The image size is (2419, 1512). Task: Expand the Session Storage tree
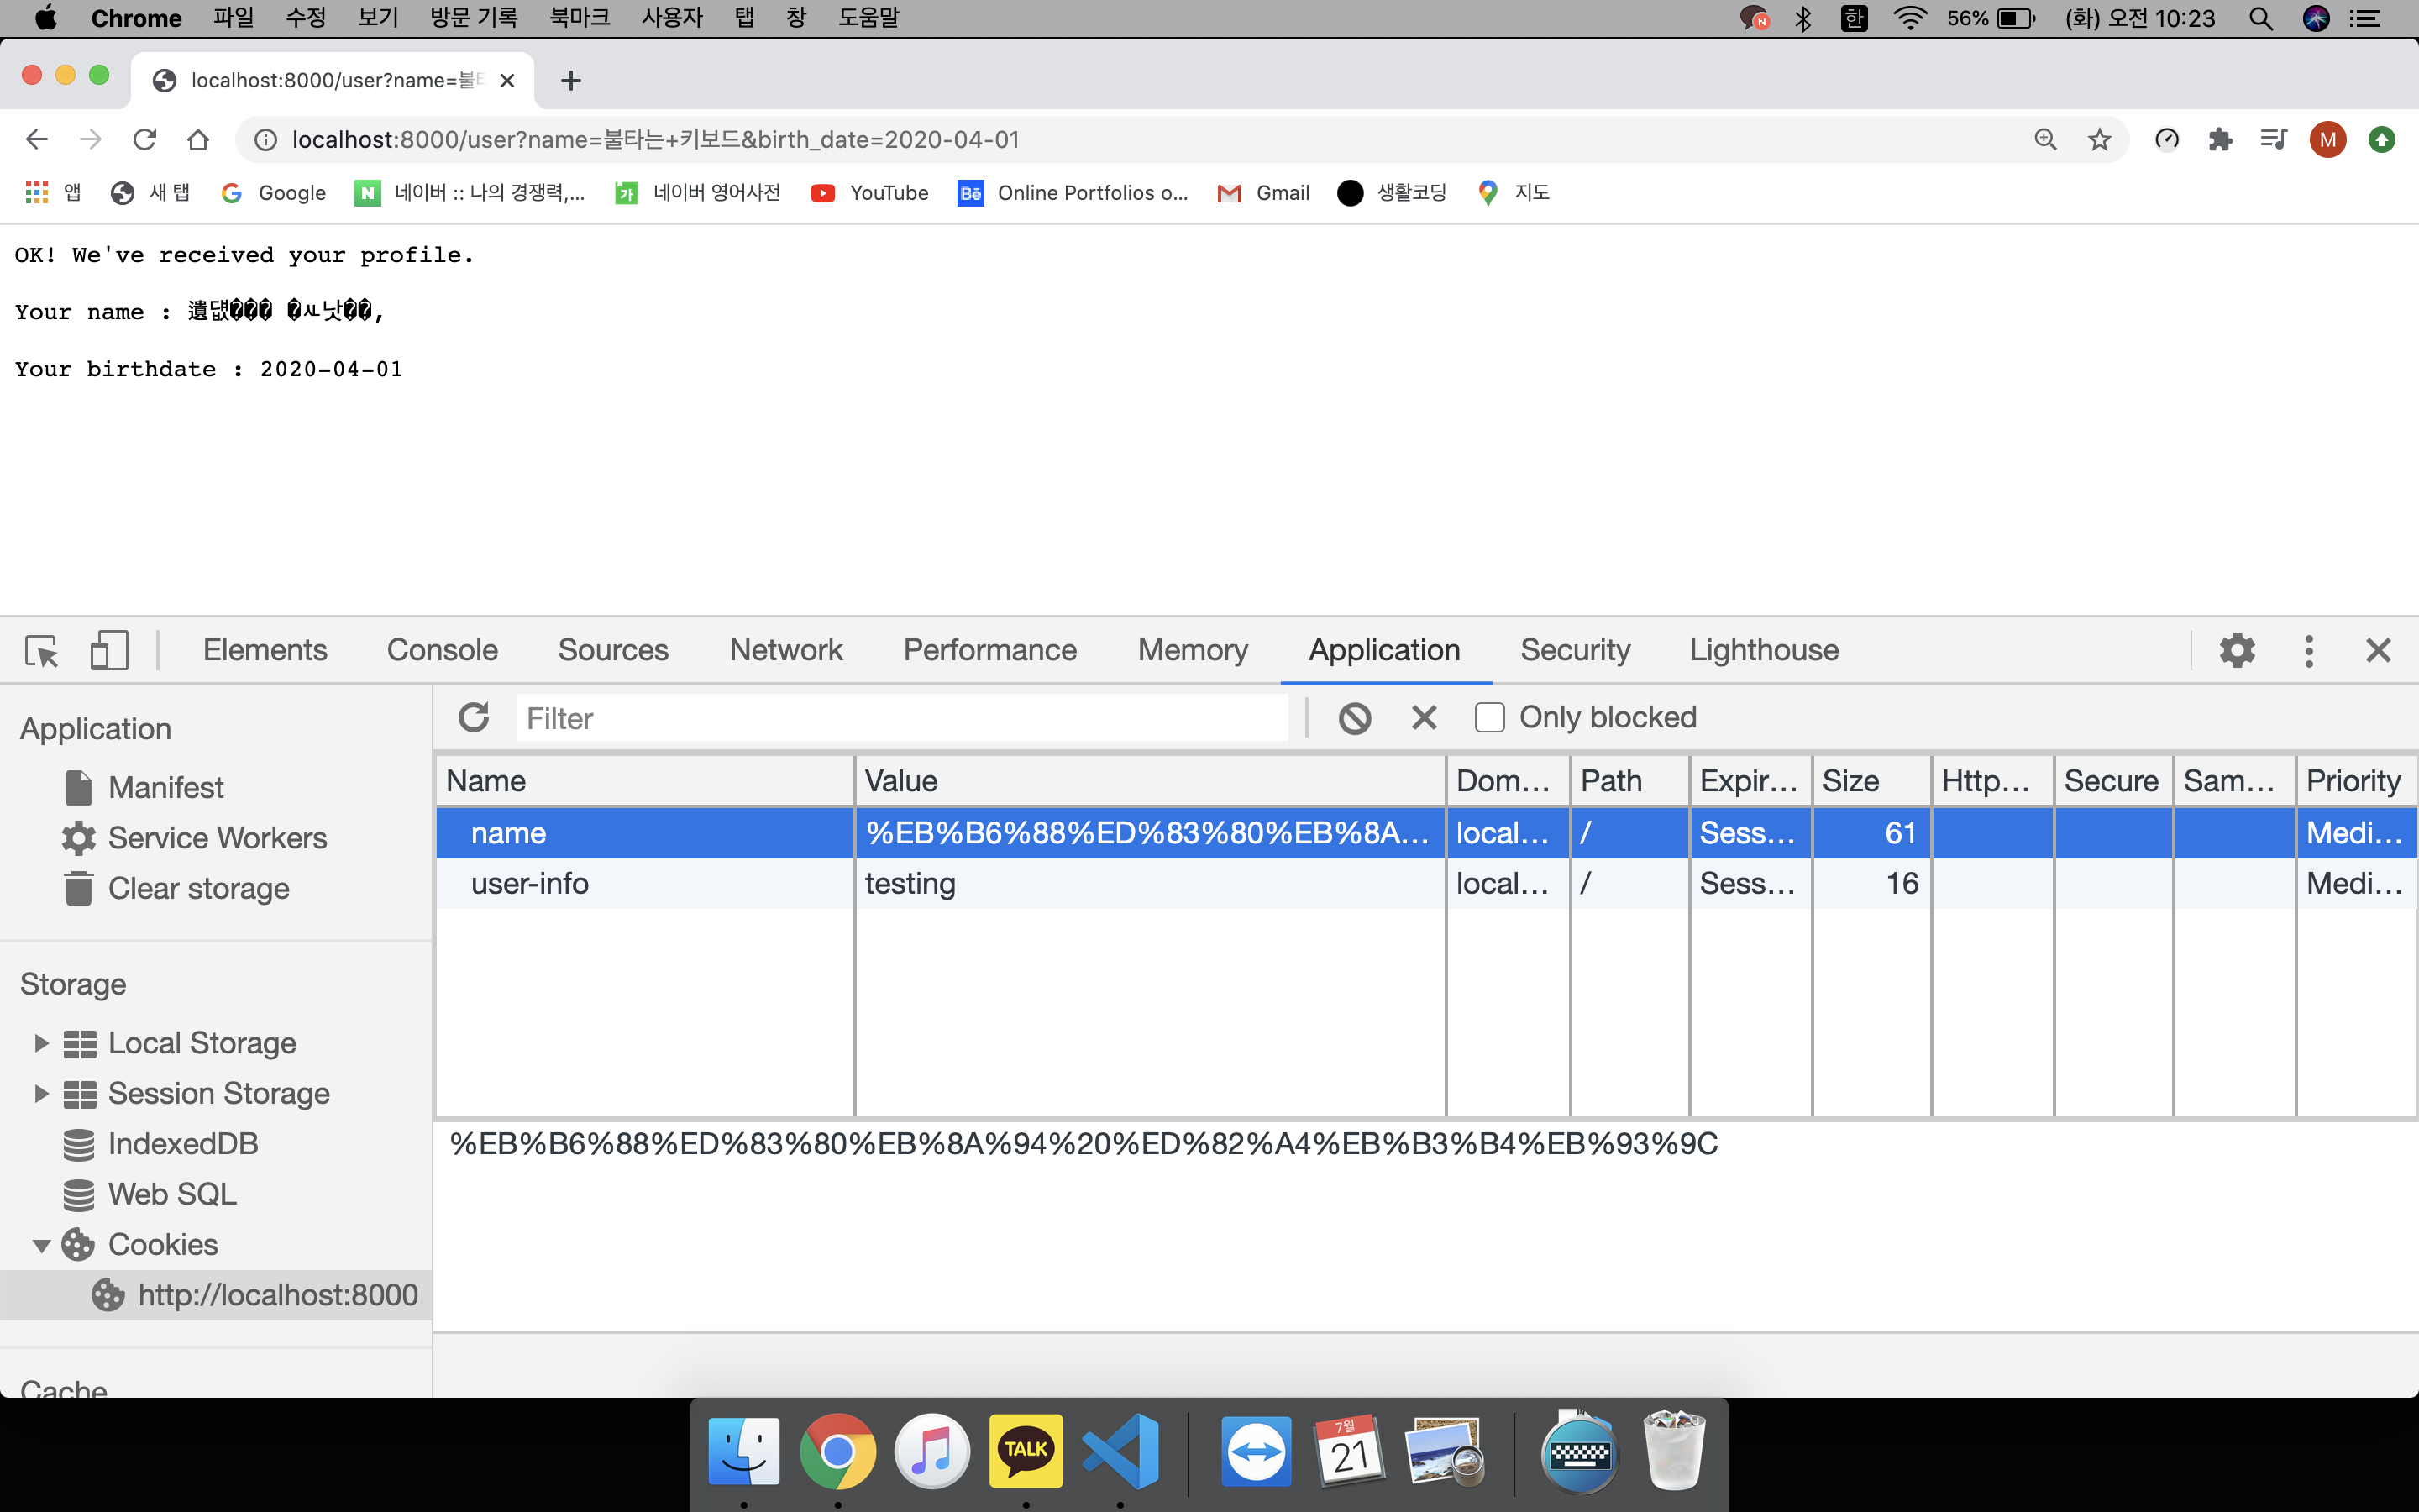[41, 1093]
